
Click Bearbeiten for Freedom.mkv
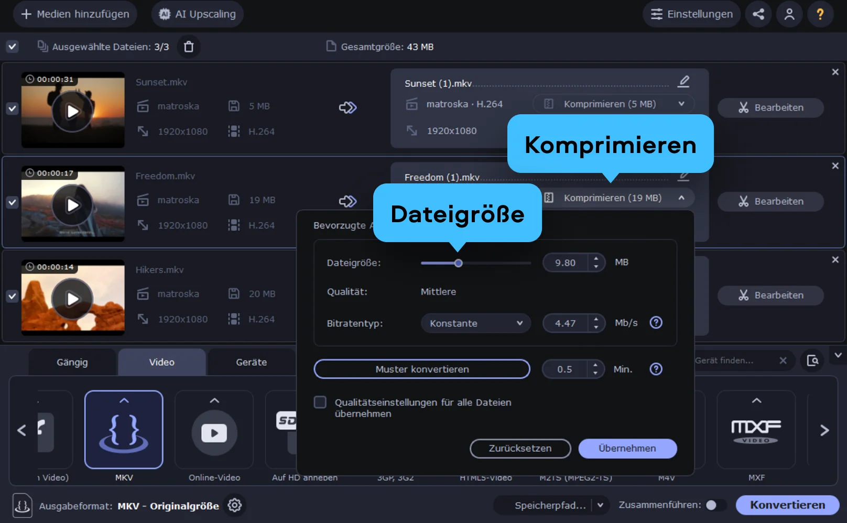[x=770, y=201]
